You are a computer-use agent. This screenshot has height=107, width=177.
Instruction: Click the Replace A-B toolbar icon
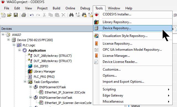(78, 15)
